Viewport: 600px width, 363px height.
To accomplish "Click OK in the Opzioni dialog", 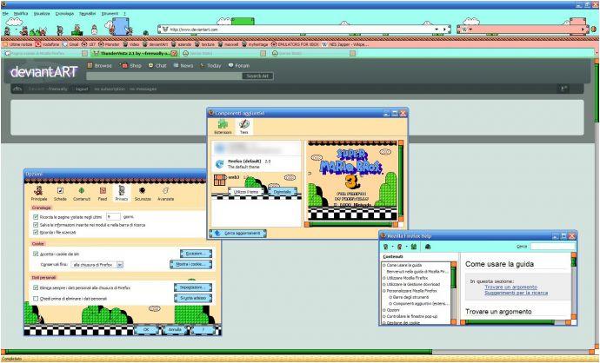I will [146, 329].
